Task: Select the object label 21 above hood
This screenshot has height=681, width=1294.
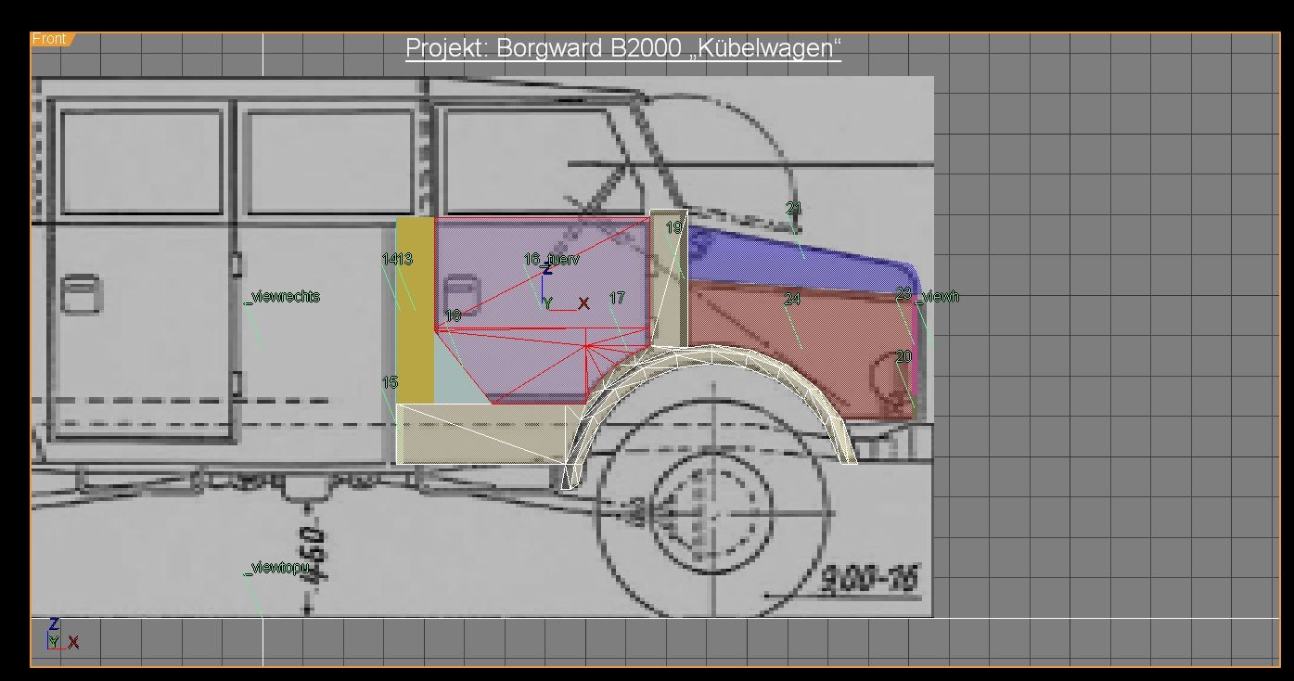Action: [x=793, y=209]
